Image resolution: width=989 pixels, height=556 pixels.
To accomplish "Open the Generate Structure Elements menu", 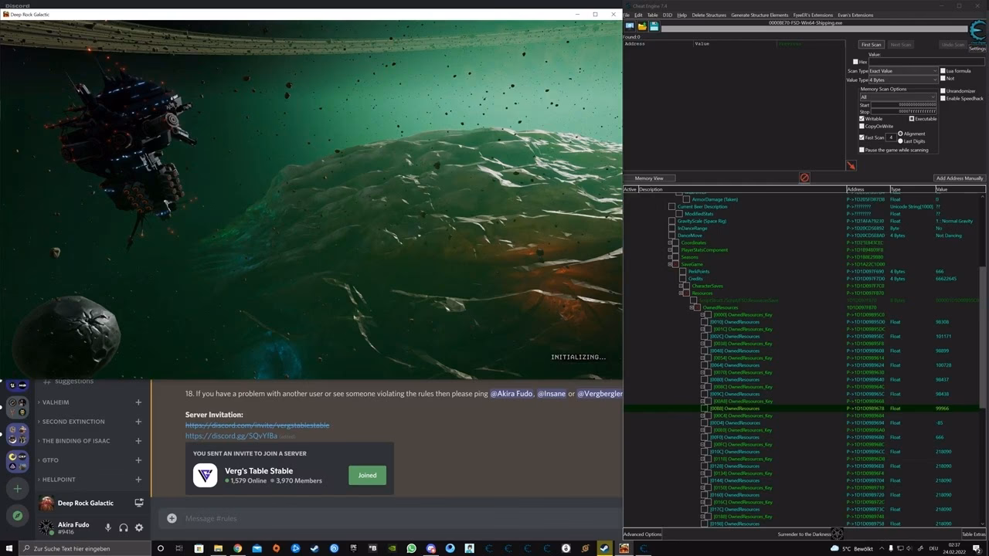I will (760, 15).
